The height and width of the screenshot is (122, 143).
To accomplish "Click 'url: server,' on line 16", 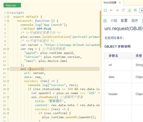I will click(x=35, y=73).
